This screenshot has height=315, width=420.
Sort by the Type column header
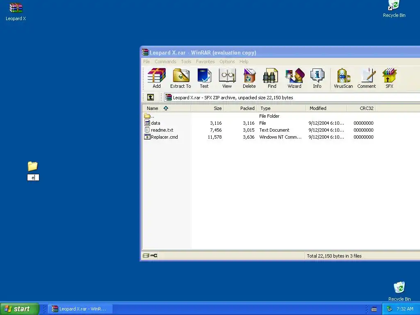click(x=281, y=108)
